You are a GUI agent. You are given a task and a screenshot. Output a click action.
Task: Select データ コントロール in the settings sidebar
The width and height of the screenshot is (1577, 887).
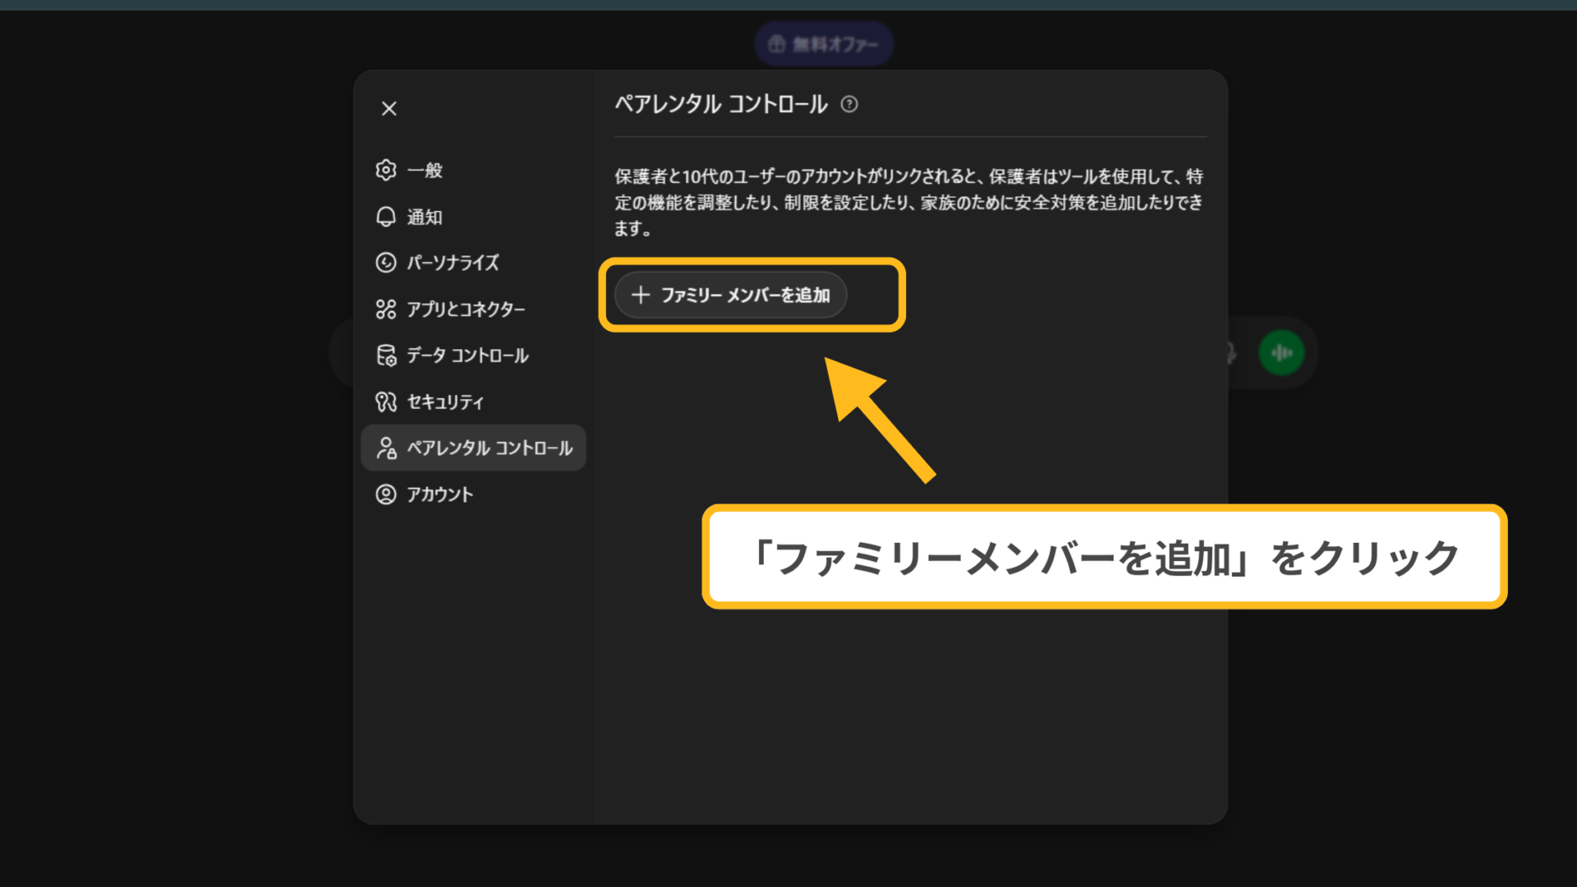tap(467, 356)
